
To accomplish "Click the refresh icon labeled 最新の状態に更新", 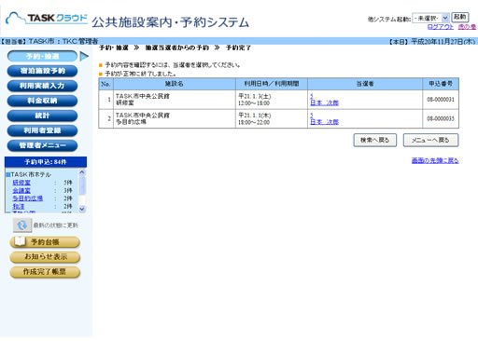I will coord(22,225).
